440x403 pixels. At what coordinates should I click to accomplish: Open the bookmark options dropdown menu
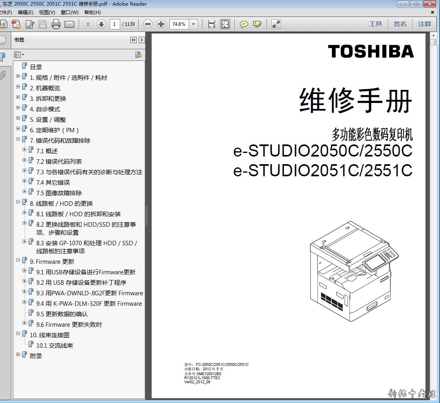point(19,54)
